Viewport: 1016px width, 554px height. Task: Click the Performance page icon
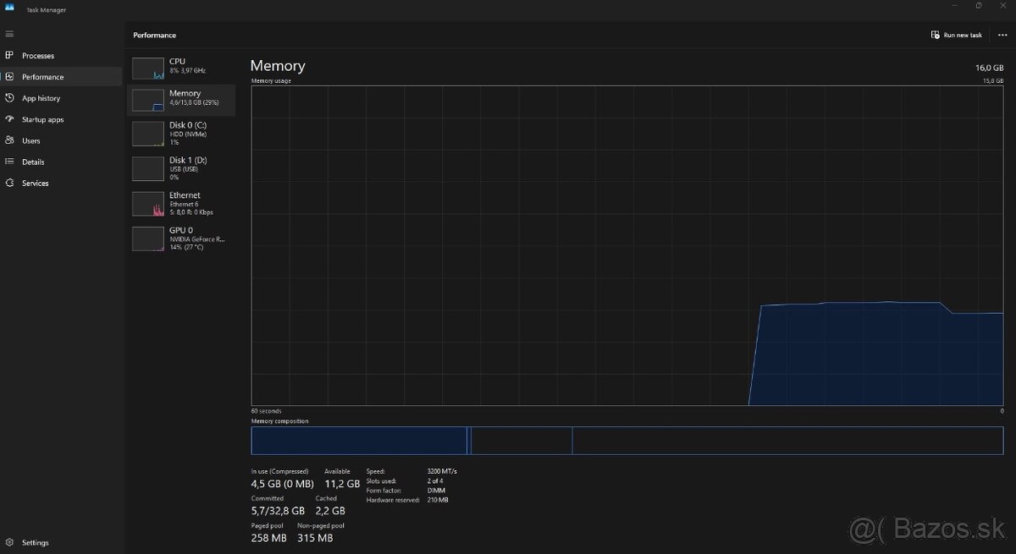point(9,76)
